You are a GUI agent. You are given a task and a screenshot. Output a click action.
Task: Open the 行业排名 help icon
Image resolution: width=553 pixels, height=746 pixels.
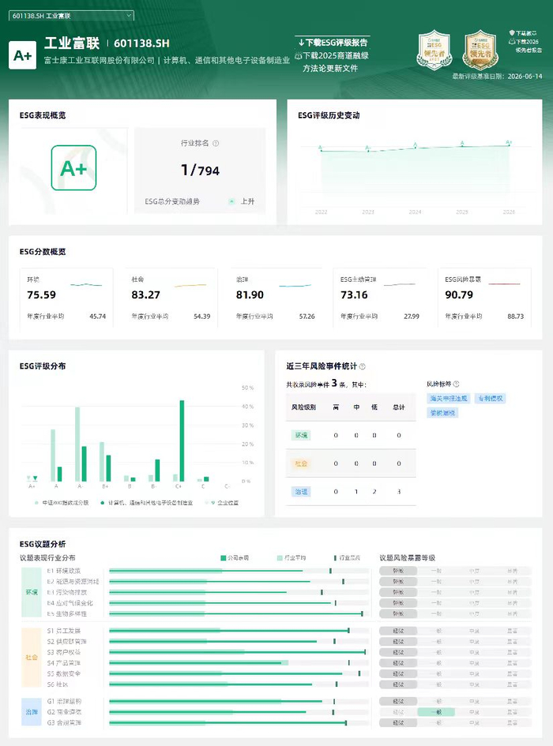[x=216, y=143]
